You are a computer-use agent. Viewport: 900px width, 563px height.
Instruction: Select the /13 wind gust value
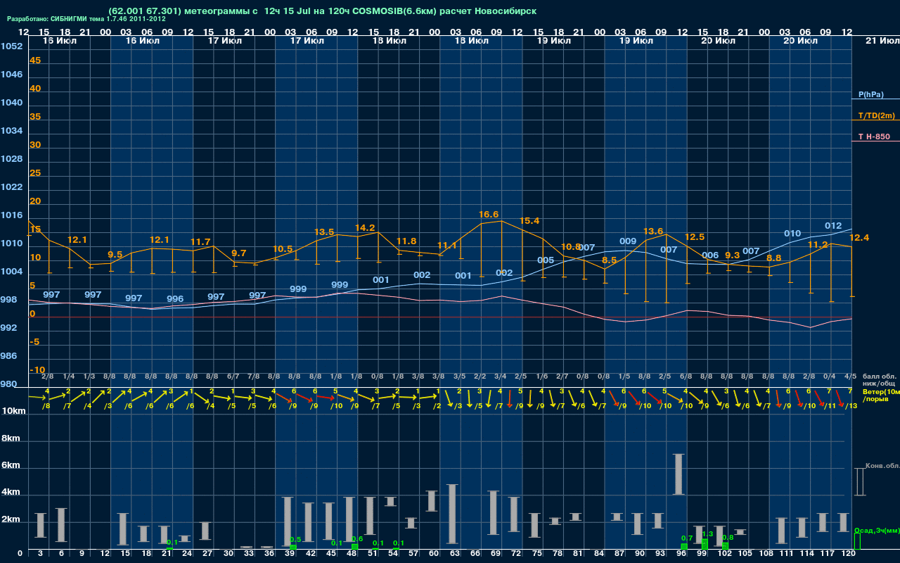tap(851, 406)
